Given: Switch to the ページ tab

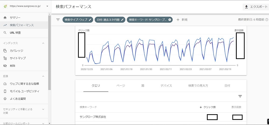Looking at the screenshot, I should 121,85.
